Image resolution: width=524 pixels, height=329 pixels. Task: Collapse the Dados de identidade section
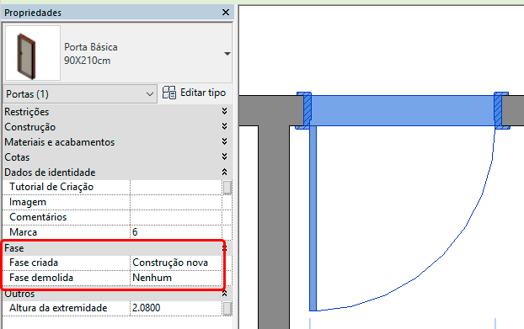tap(225, 172)
